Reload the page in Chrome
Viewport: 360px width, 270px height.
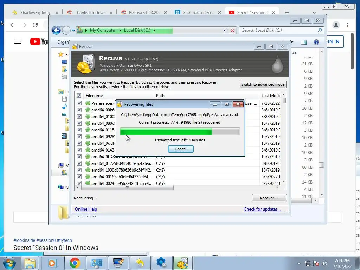(35, 25)
